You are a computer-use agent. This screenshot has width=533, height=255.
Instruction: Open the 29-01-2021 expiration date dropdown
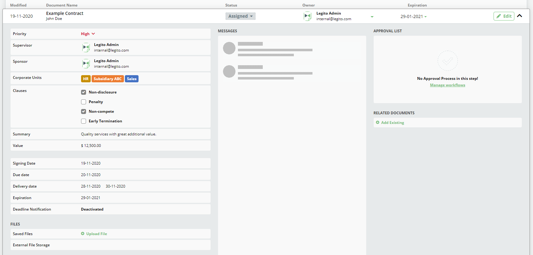(x=413, y=16)
